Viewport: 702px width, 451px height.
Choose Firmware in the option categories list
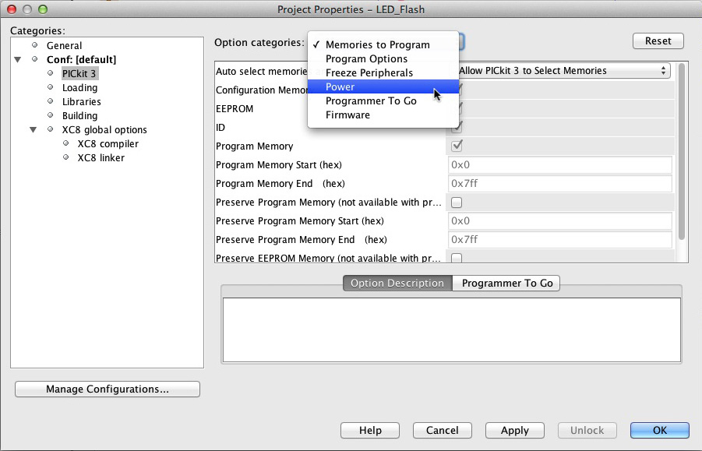(347, 115)
